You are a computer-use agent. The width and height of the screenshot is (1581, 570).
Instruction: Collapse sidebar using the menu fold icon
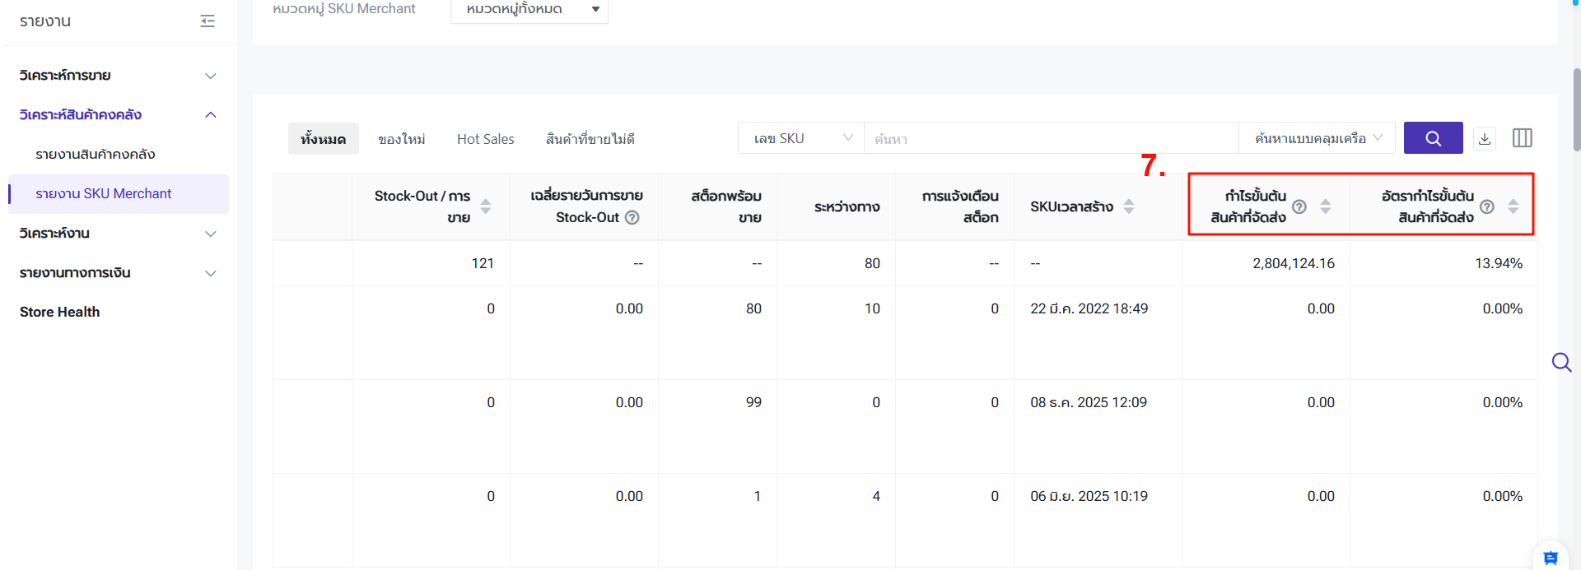pyautogui.click(x=208, y=21)
